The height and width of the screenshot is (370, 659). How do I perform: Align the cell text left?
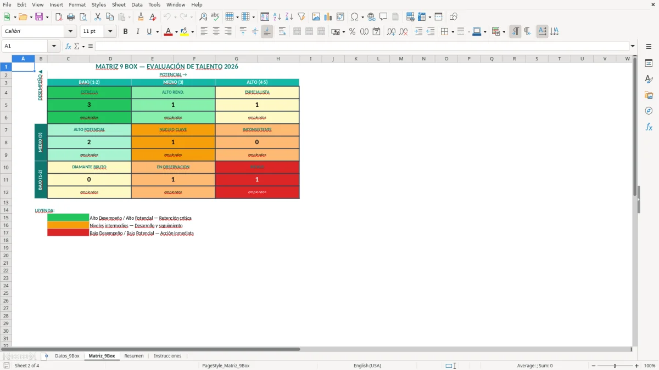click(x=204, y=32)
